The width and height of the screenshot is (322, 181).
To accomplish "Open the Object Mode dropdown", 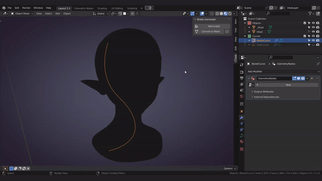I will (23, 14).
